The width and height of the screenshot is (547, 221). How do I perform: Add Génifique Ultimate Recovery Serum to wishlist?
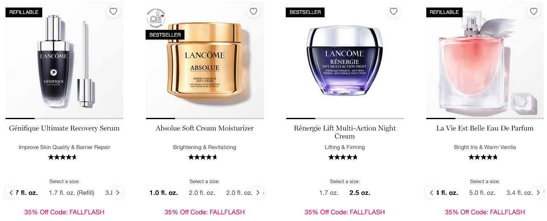[113, 11]
